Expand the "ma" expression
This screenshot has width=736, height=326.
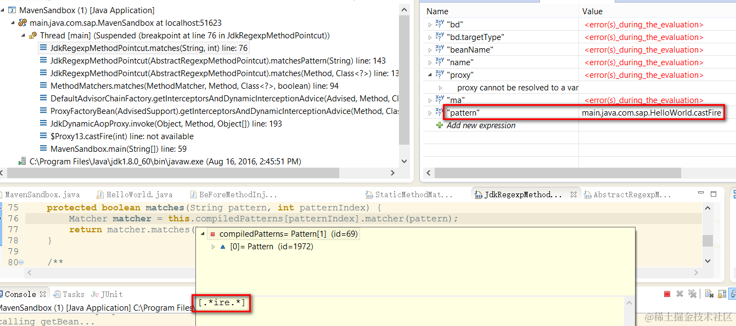[x=430, y=100]
